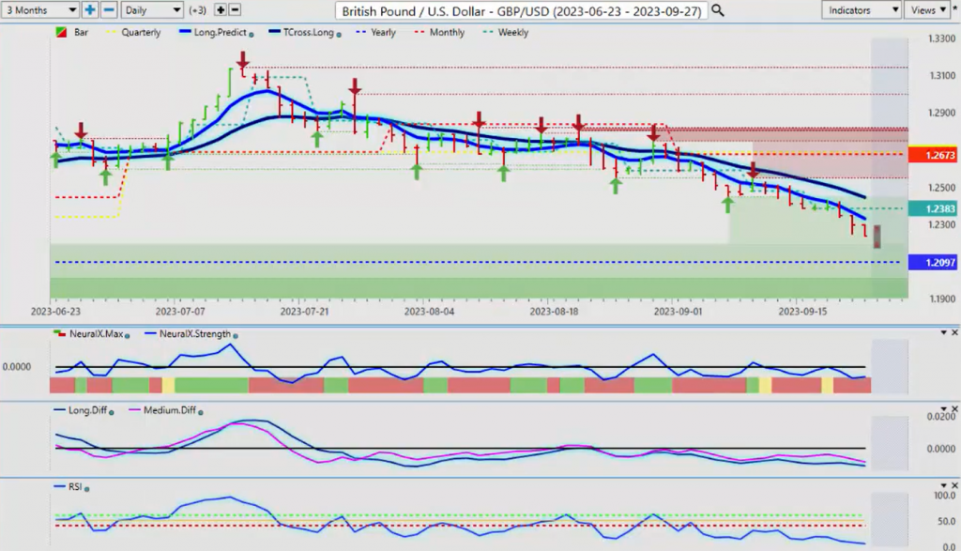Click the magnifier search icon by symbol
This screenshot has height=551, width=961.
pyautogui.click(x=717, y=10)
